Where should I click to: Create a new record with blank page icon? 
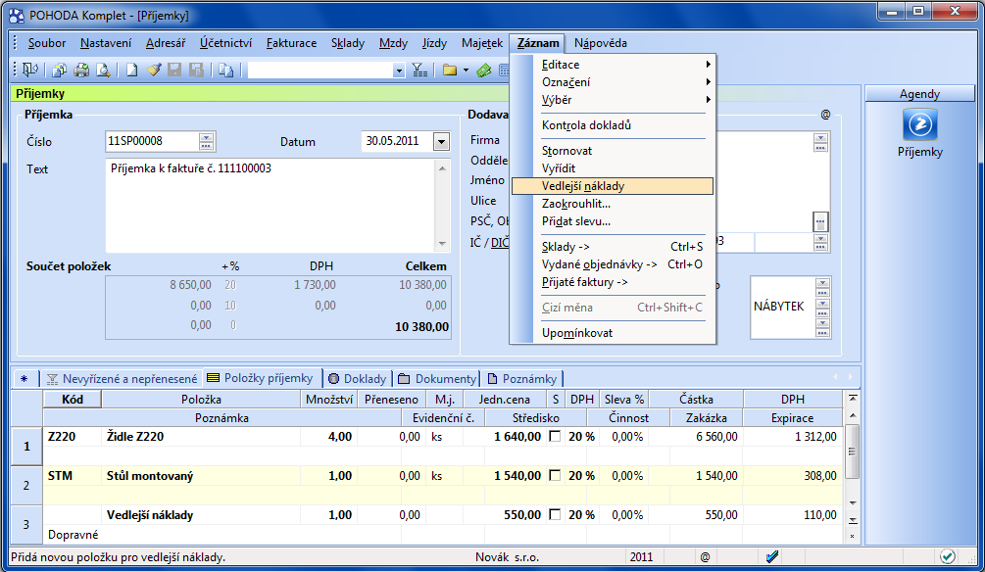(131, 70)
